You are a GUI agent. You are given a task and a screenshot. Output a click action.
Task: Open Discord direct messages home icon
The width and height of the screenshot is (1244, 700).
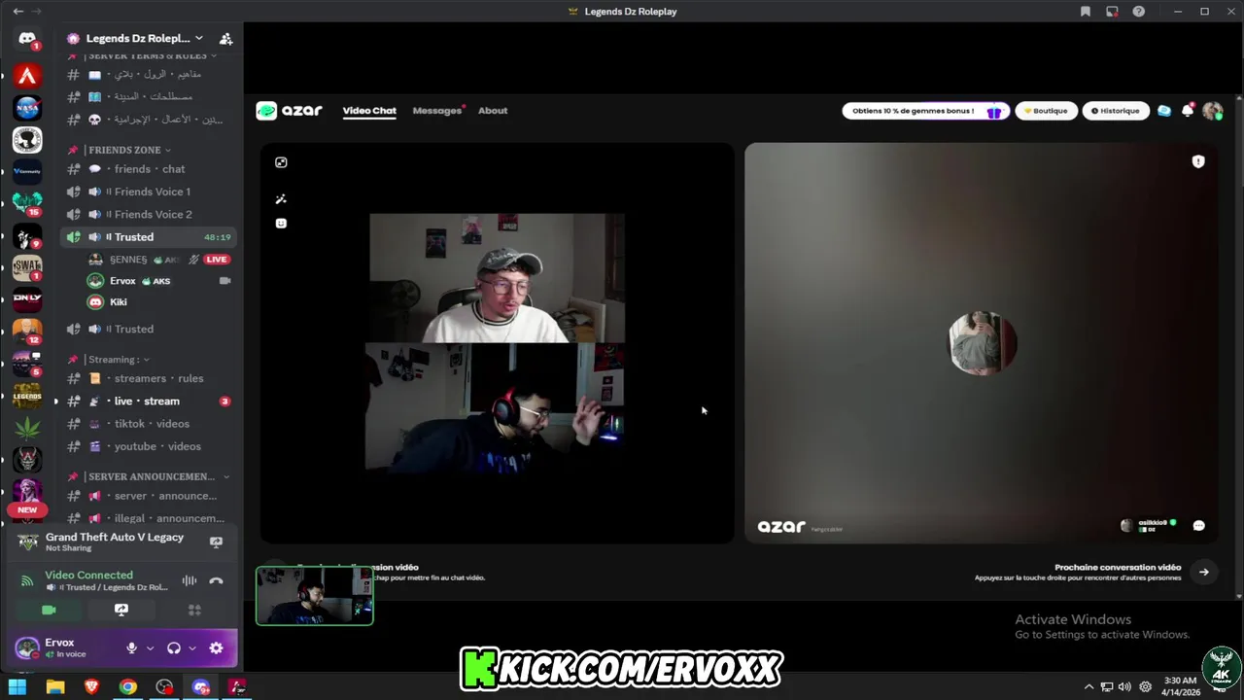coord(27,39)
